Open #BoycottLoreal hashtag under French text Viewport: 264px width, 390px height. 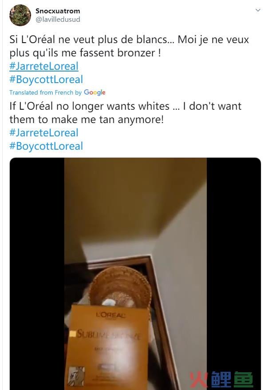click(x=46, y=80)
